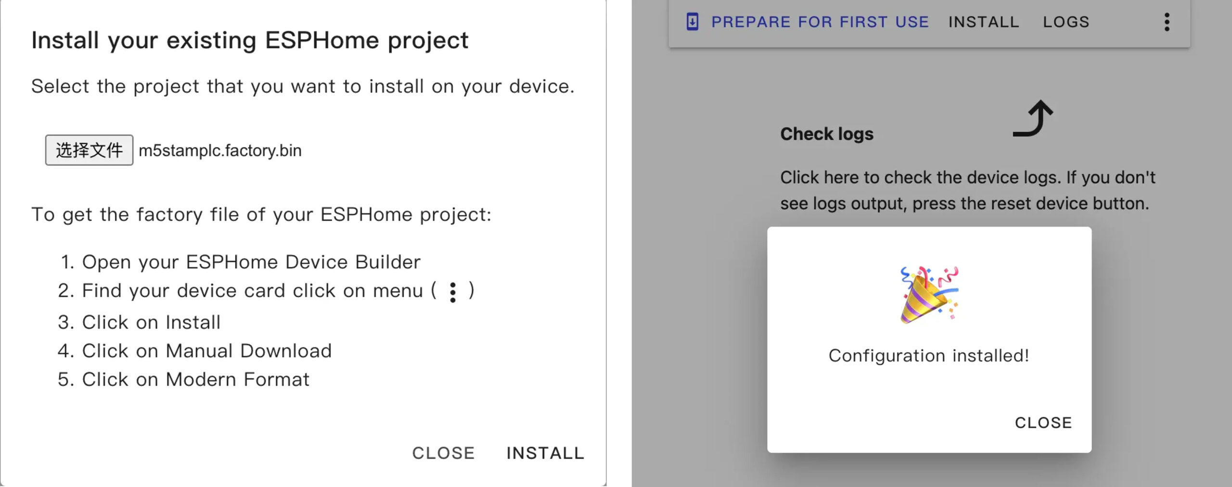
Task: Click INSTALL at the bottom of the project dialog
Action: click(x=545, y=453)
